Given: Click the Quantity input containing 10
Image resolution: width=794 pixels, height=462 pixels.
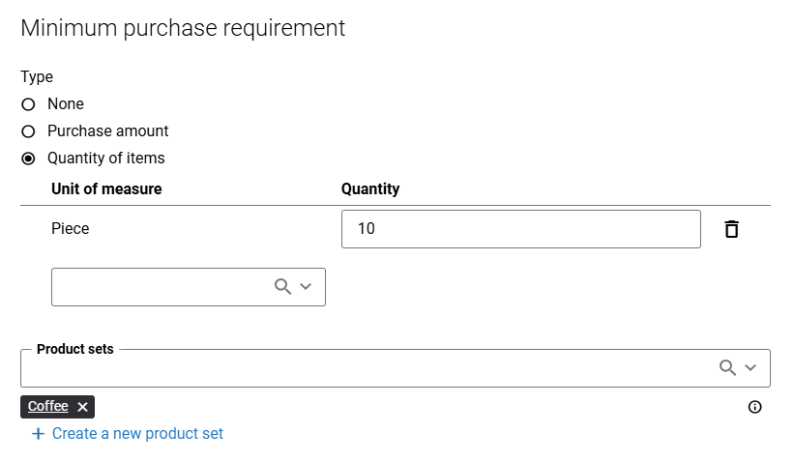Looking at the screenshot, I should click(x=521, y=229).
